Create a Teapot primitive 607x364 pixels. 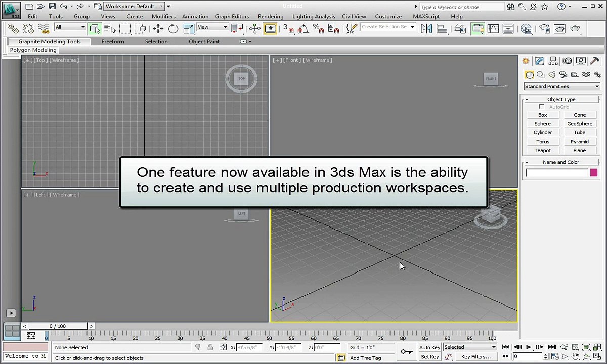[x=543, y=150]
